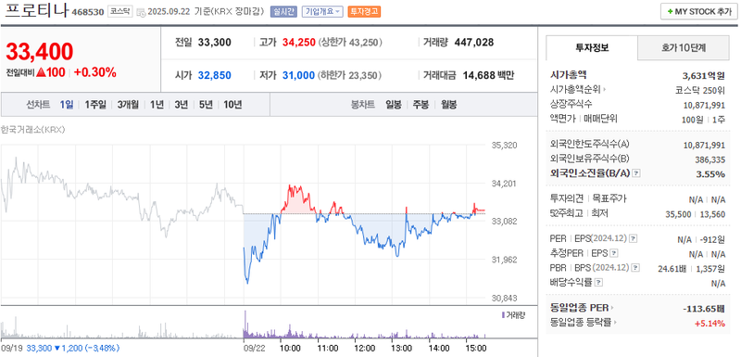
Task: Open help icon next to 배당수익률
Action: pyautogui.click(x=598, y=283)
